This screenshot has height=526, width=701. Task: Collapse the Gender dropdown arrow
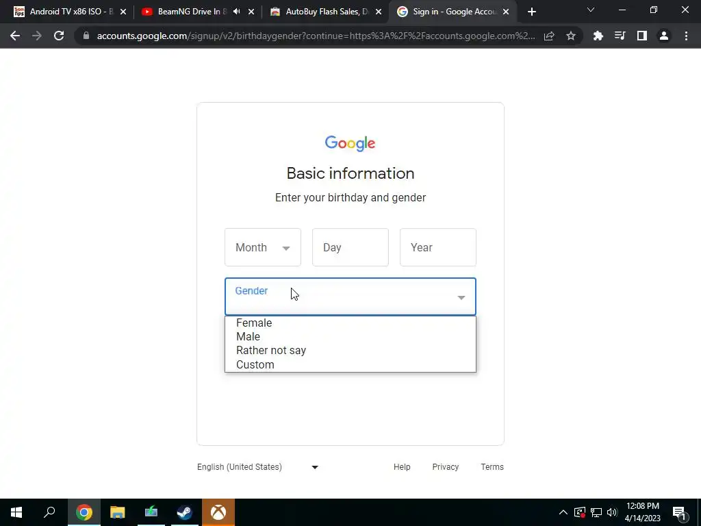(x=461, y=297)
